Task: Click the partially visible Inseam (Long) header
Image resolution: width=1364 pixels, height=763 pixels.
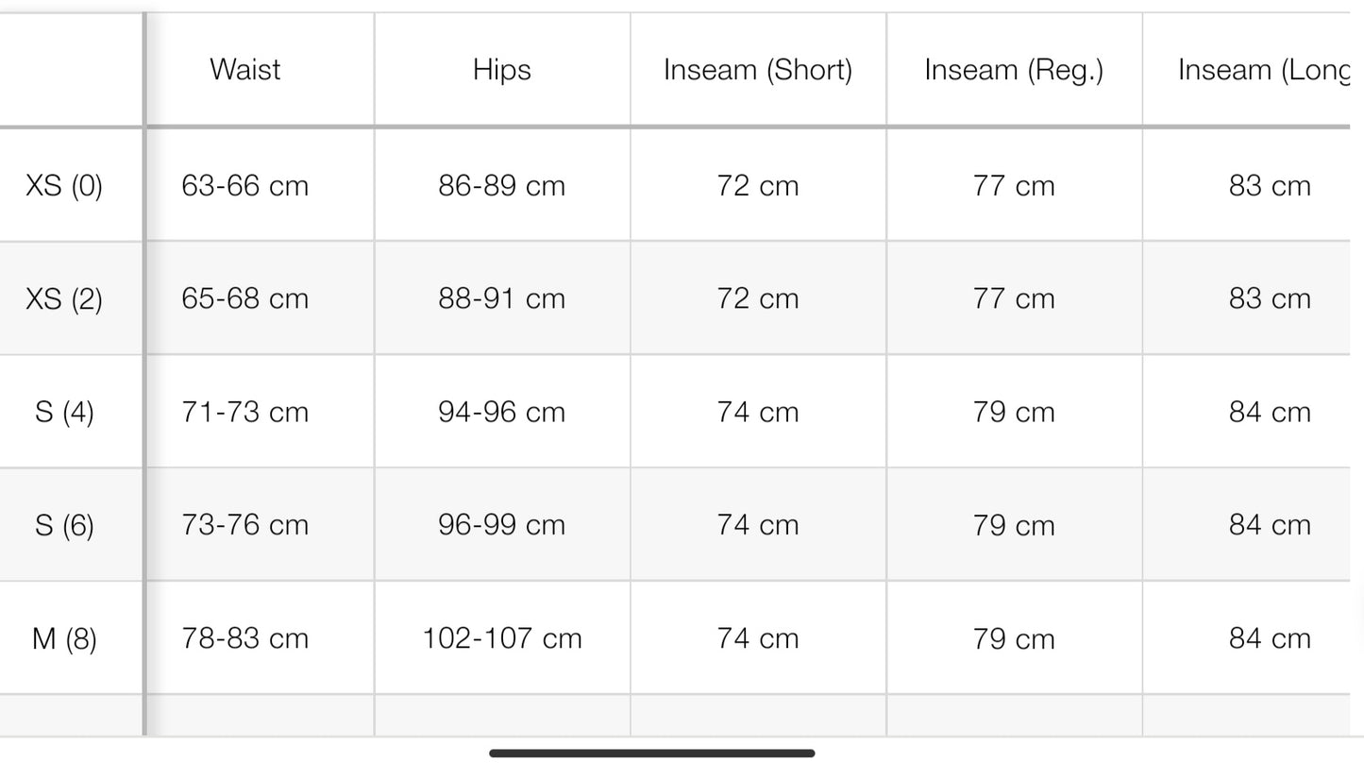Action: tap(1263, 70)
